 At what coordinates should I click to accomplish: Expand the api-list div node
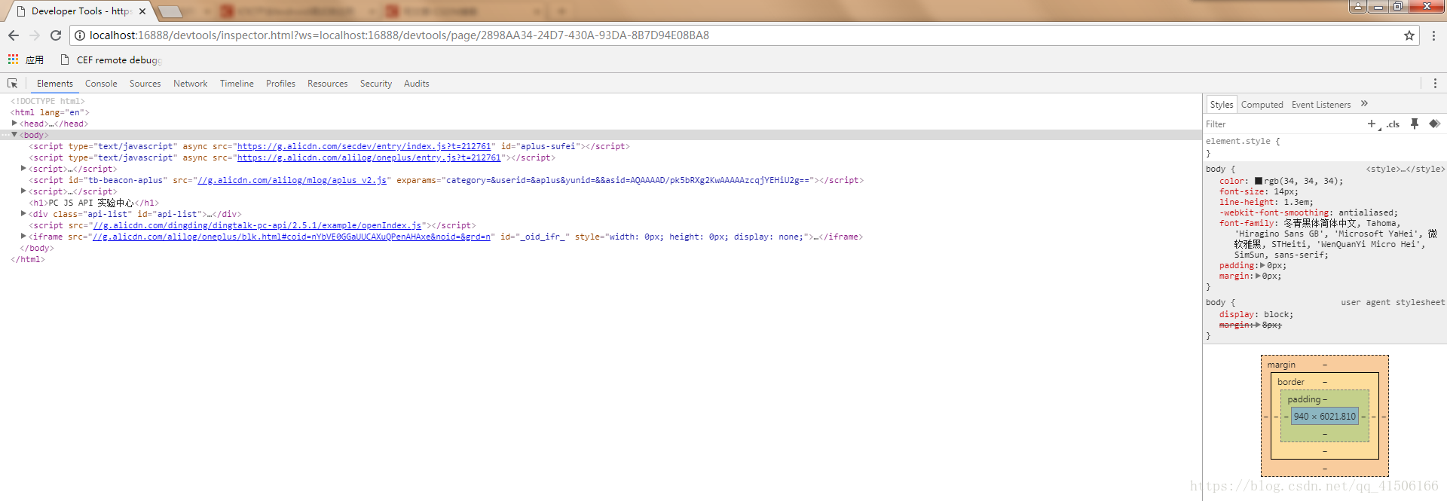(23, 214)
